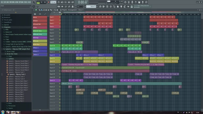Toggle the link/multilink controllers icon

coord(69,6)
